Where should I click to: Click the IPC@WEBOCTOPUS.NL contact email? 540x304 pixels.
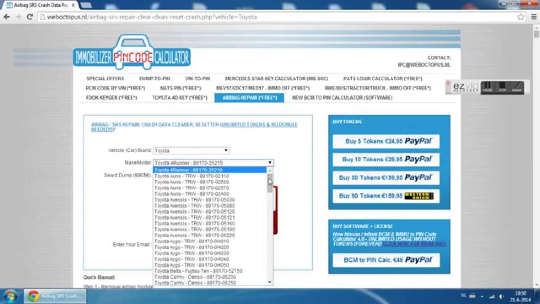[424, 65]
